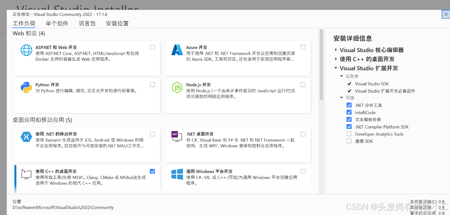450x215 pixels.
Task: Check 通用 Windows 平台开发 workload
Action: pos(303,171)
